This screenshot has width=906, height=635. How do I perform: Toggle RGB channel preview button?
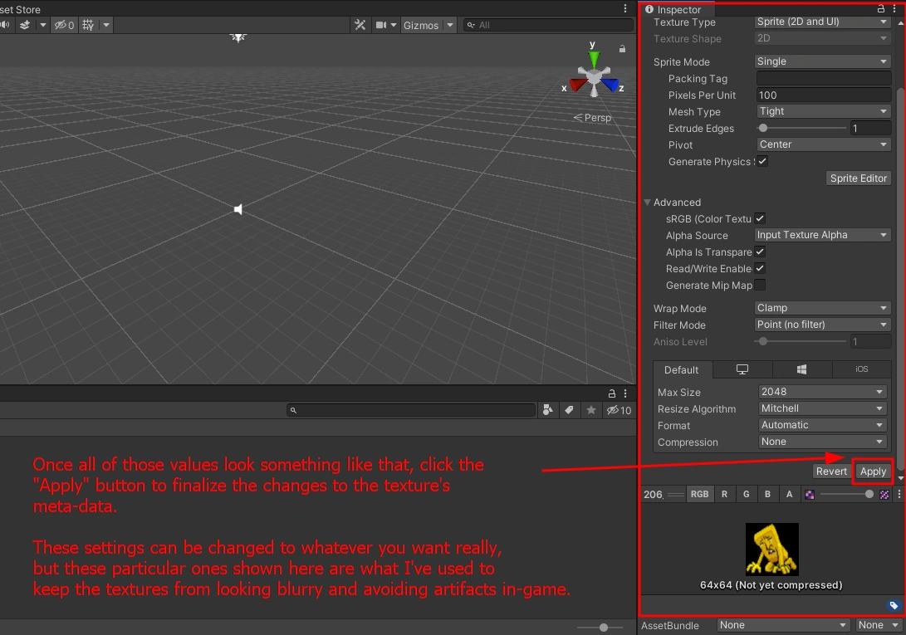(699, 495)
